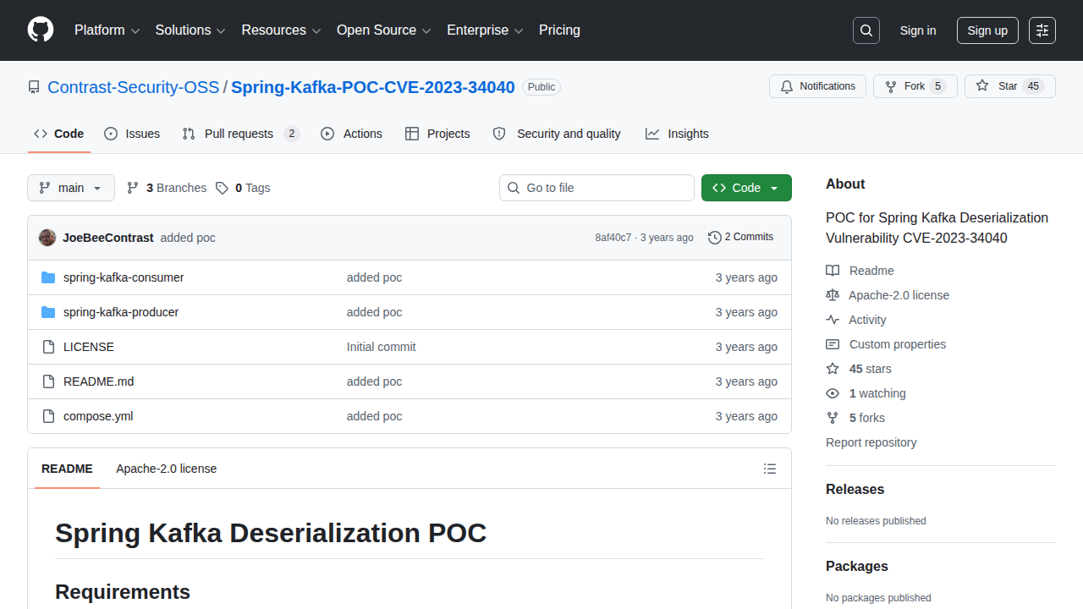This screenshot has width=1083, height=609.
Task: Open the compose.yml file
Action: [x=98, y=416]
